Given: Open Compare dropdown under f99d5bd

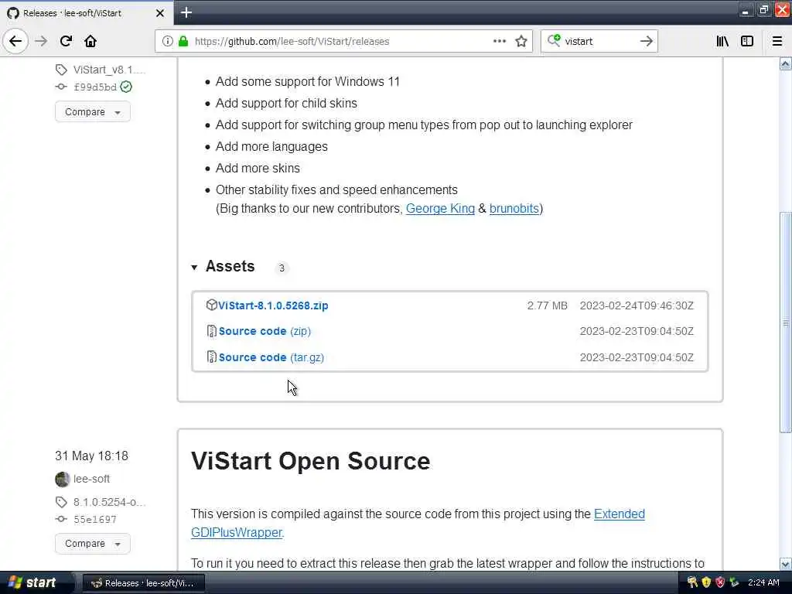Looking at the screenshot, I should [x=93, y=111].
